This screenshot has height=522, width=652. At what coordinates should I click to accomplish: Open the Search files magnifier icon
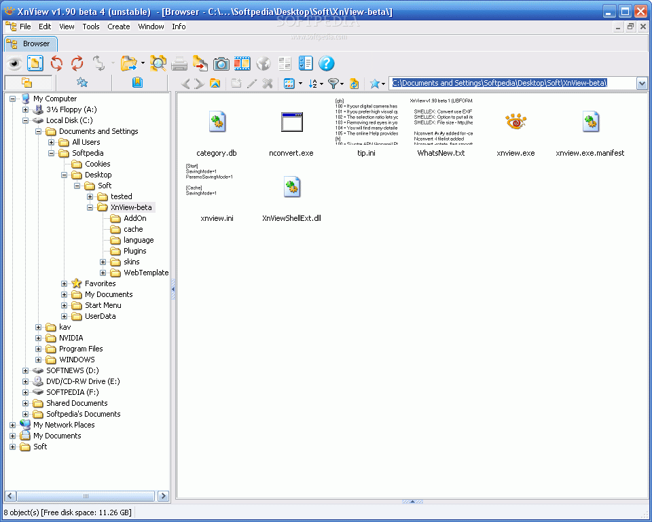[x=158, y=64]
